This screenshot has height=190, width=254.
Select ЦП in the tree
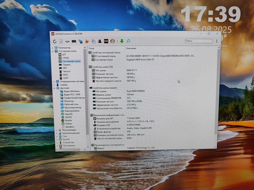[64, 55]
